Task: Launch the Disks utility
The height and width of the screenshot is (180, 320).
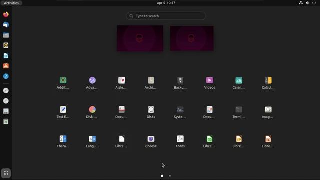Action: point(151,112)
